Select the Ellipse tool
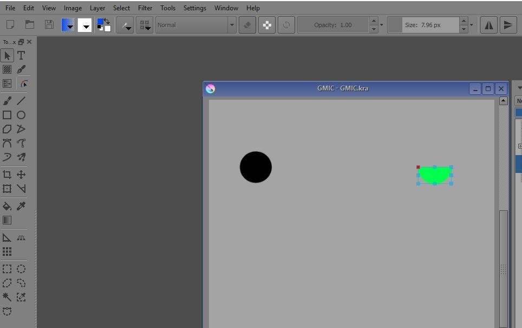Screen dimensions: 522x328 [x=21, y=115]
